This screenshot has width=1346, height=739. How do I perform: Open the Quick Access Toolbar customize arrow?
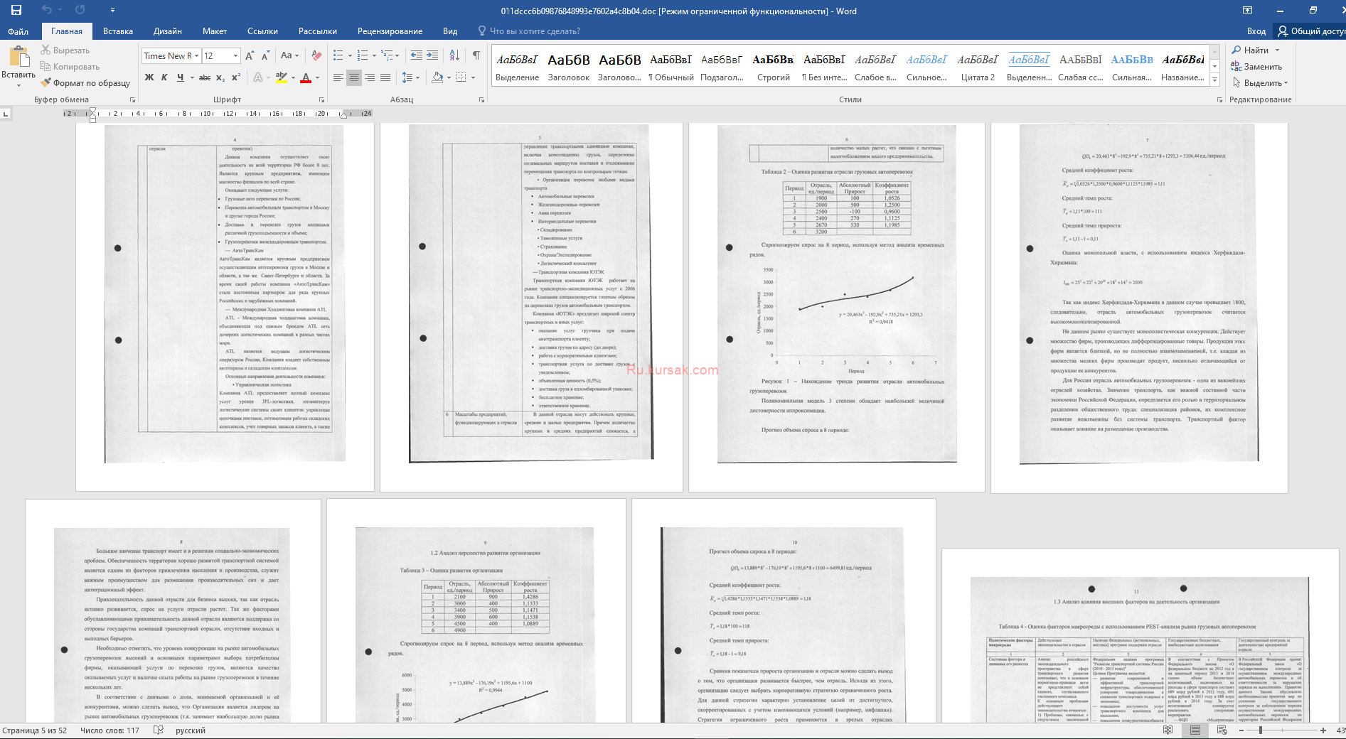click(x=112, y=10)
